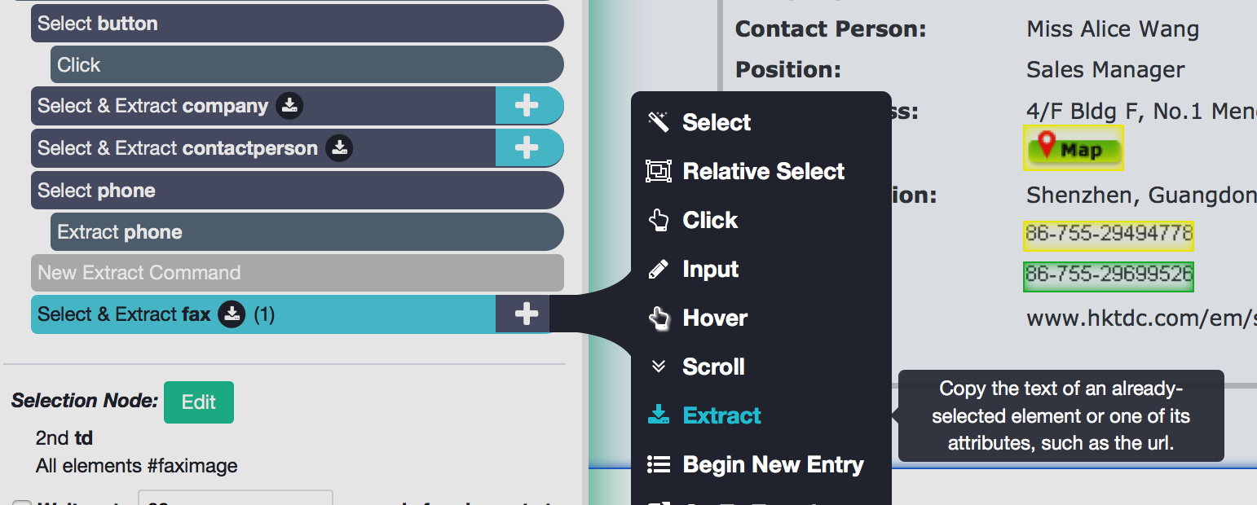Pick the Hover hand icon
Screen dimensions: 1257x505
(658, 318)
